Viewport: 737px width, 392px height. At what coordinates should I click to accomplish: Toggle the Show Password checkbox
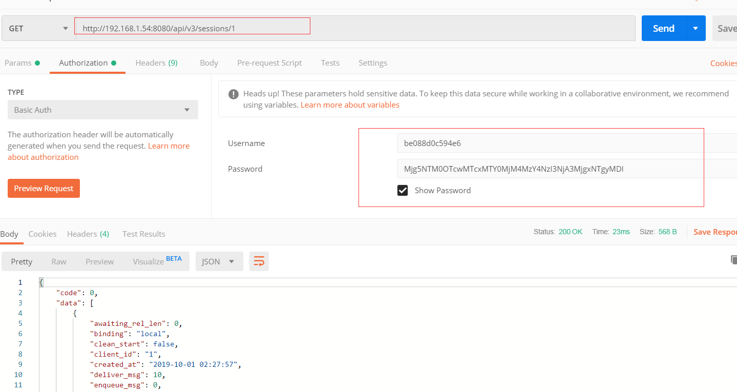pos(403,191)
